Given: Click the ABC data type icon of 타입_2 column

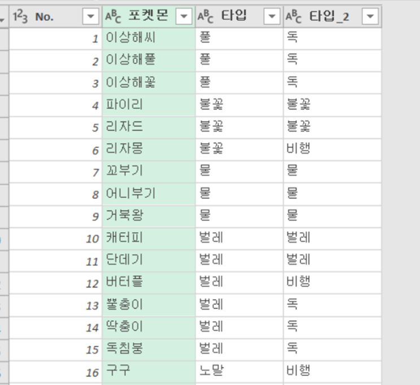Looking at the screenshot, I should [x=294, y=17].
